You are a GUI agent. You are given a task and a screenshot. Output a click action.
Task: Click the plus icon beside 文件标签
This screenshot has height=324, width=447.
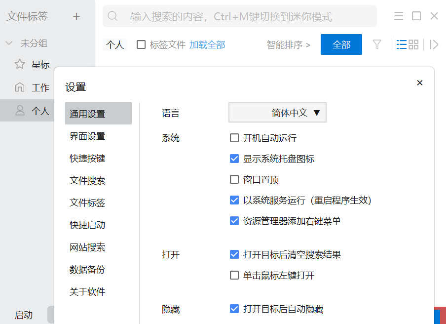(76, 16)
